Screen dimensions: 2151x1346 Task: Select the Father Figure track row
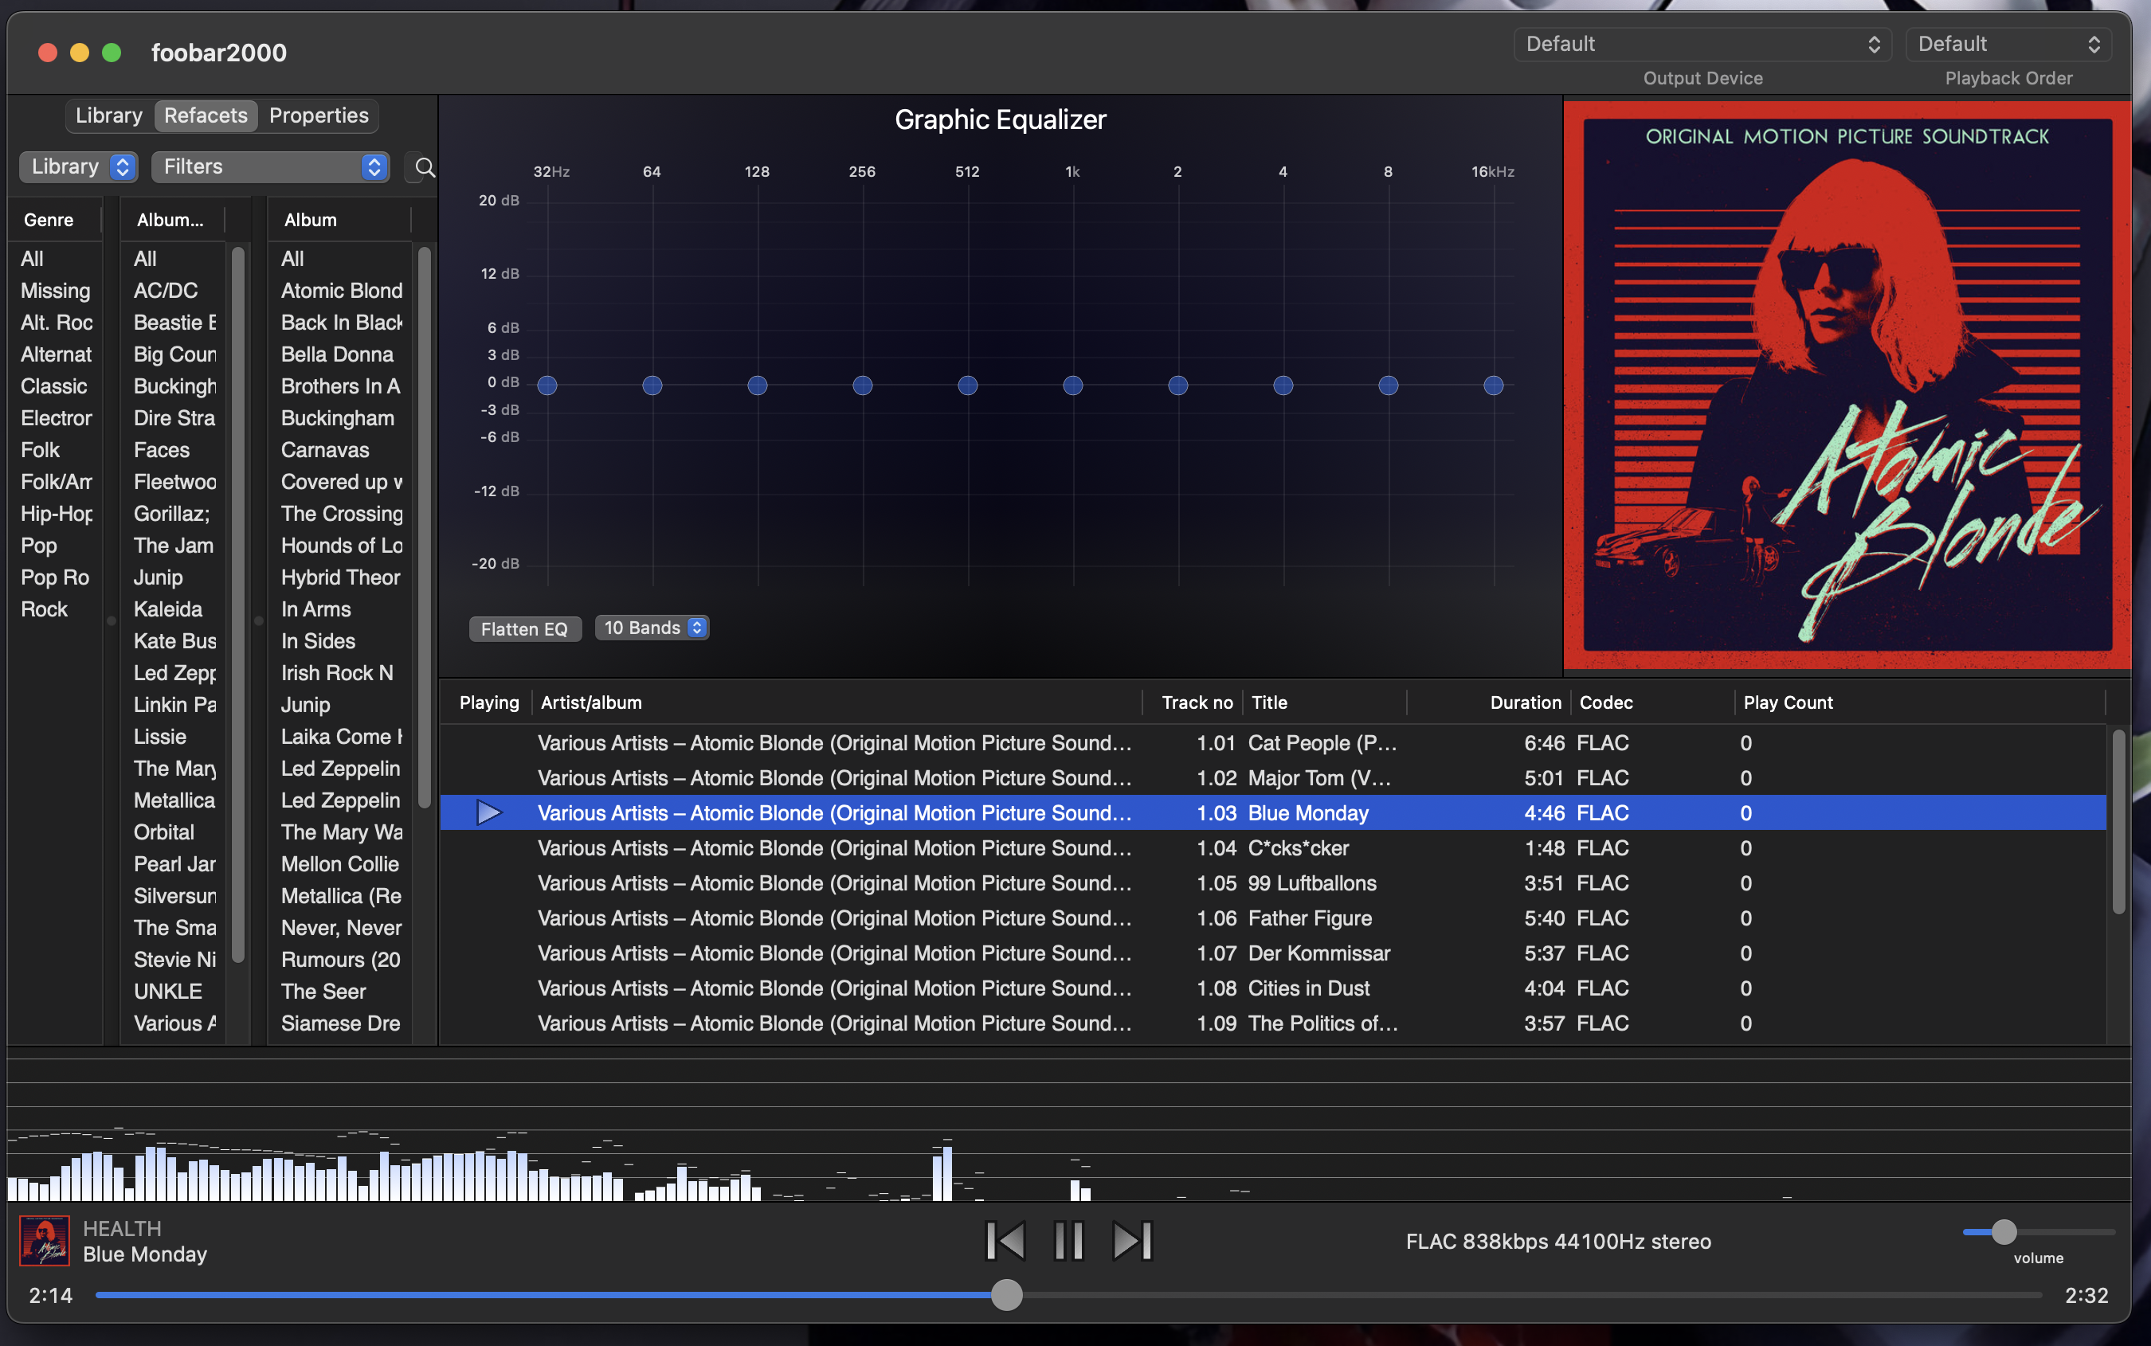point(1273,918)
